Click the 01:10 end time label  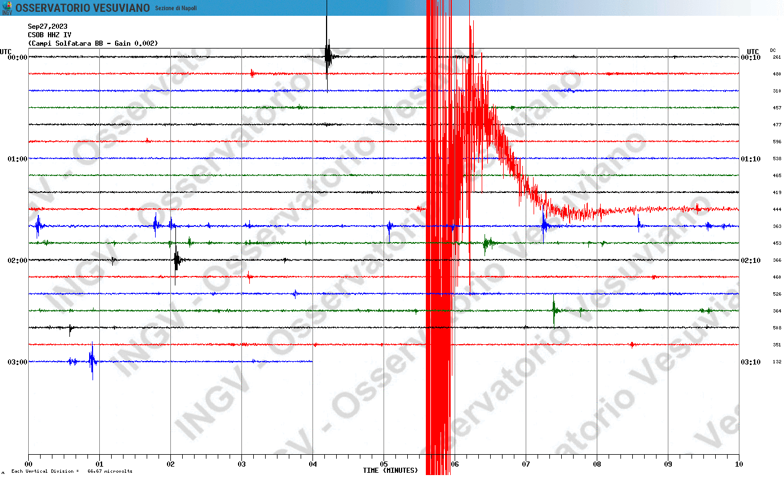click(x=751, y=159)
